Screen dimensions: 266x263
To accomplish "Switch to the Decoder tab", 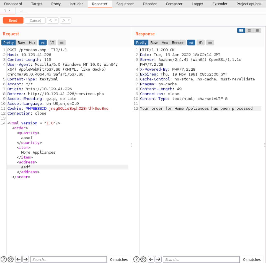I will pyautogui.click(x=150, y=4).
